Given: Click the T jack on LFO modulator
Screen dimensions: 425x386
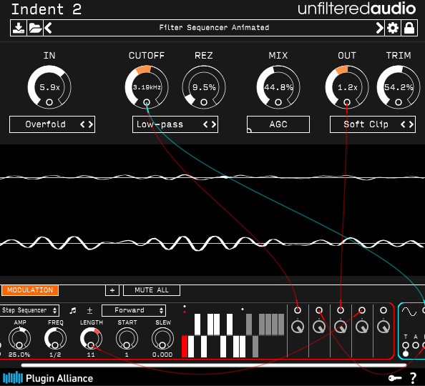Looking at the screenshot, I should [x=406, y=345].
